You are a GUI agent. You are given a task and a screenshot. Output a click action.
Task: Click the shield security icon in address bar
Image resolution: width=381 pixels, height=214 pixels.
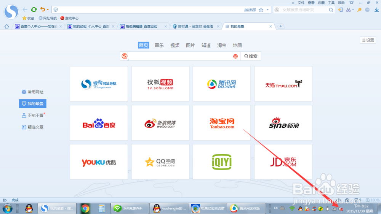[x=56, y=10]
